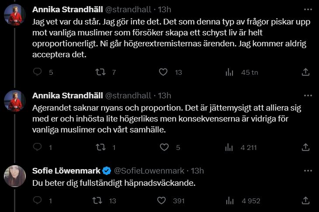Screen dimensions: 319x212
Task: Click Sofie Löwenmark's profile avatar
Action: (x=15, y=176)
